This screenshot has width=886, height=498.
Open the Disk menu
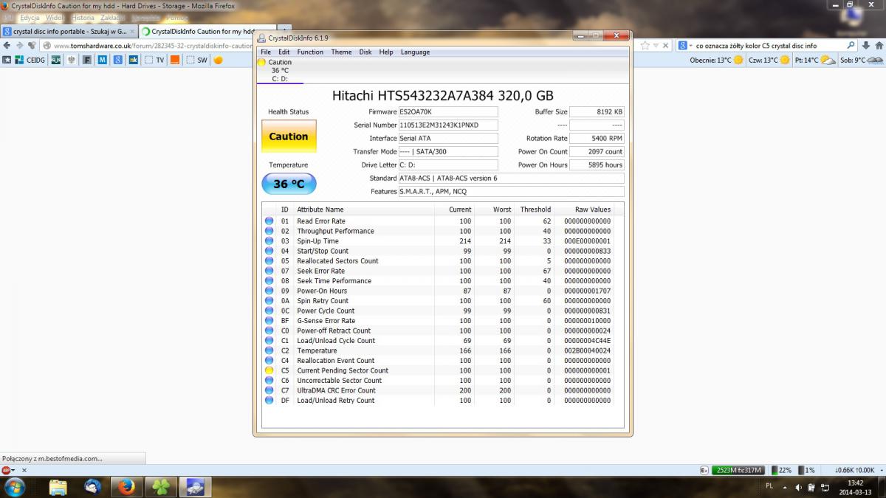pyautogui.click(x=365, y=52)
